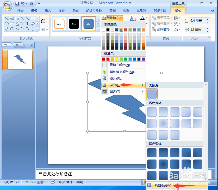Viewport: 218px width, 190px height.
Task: Open the 视图 ribbon tab
Action: 126,11
